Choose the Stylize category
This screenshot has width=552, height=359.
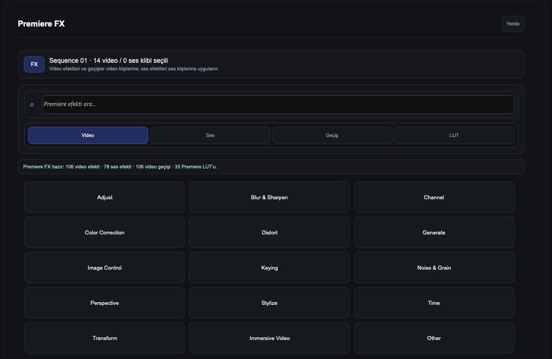270,303
